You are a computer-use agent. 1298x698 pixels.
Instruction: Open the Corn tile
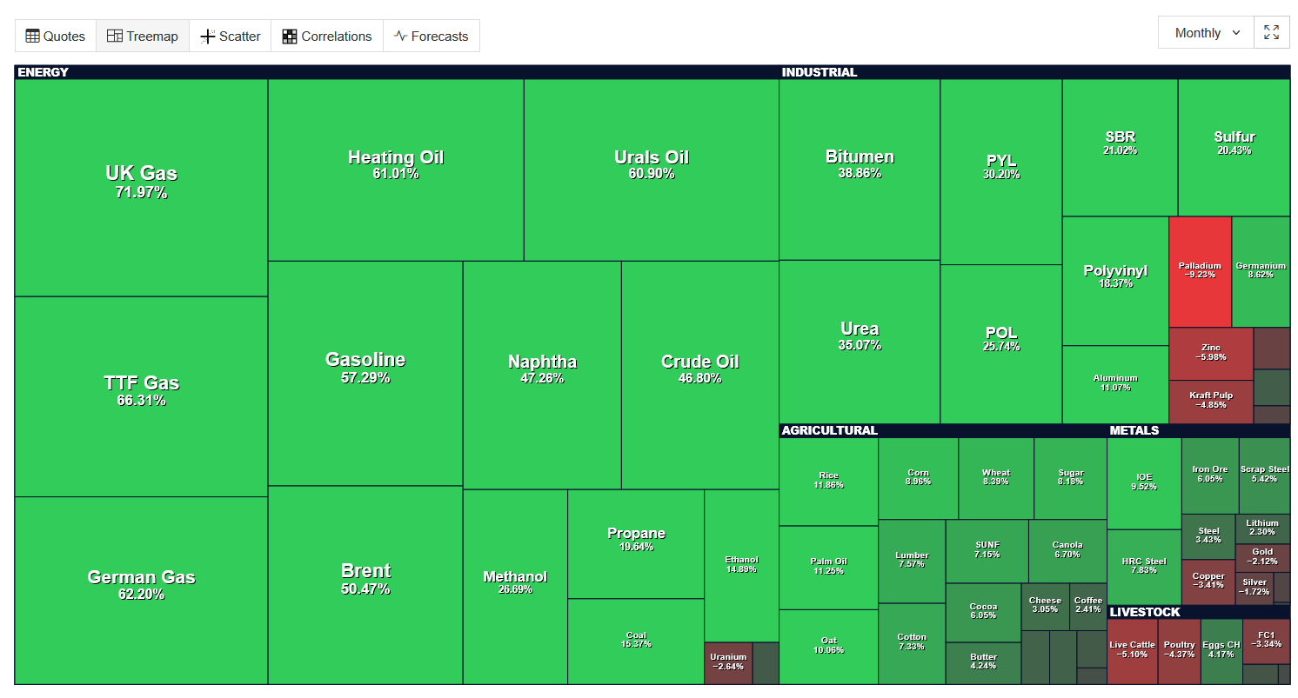pyautogui.click(x=918, y=479)
